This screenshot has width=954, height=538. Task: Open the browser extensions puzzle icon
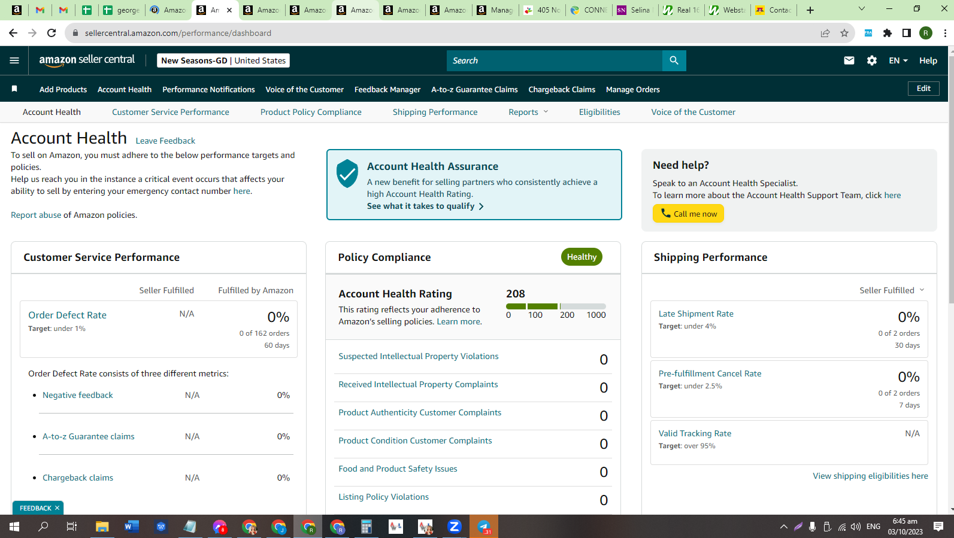coord(888,33)
